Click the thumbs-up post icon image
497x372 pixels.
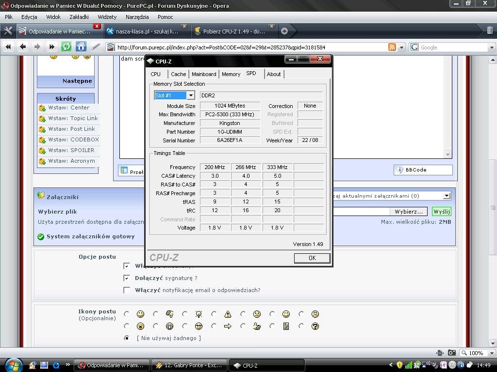[x=257, y=326]
